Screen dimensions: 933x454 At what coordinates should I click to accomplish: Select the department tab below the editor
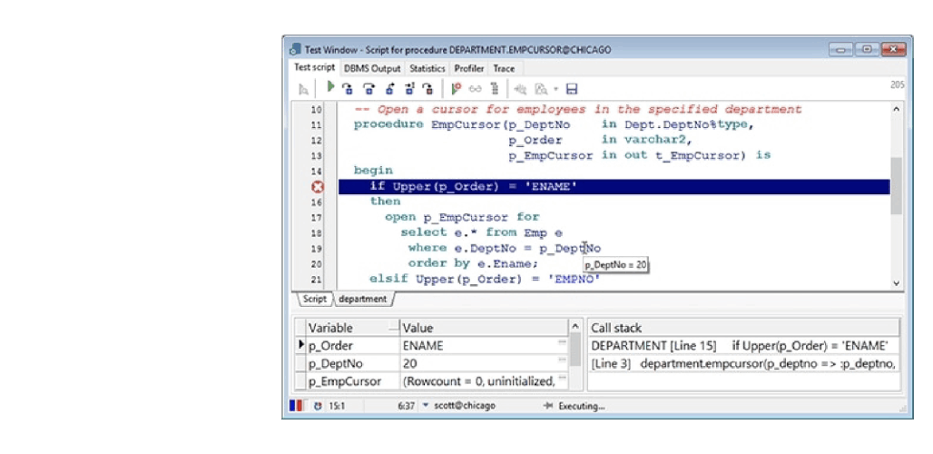pyautogui.click(x=362, y=299)
